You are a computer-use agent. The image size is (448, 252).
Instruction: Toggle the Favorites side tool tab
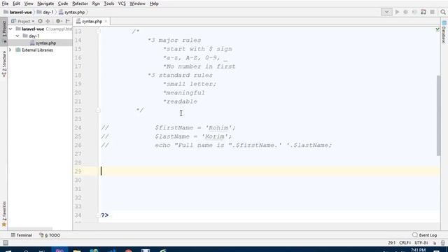click(4, 213)
